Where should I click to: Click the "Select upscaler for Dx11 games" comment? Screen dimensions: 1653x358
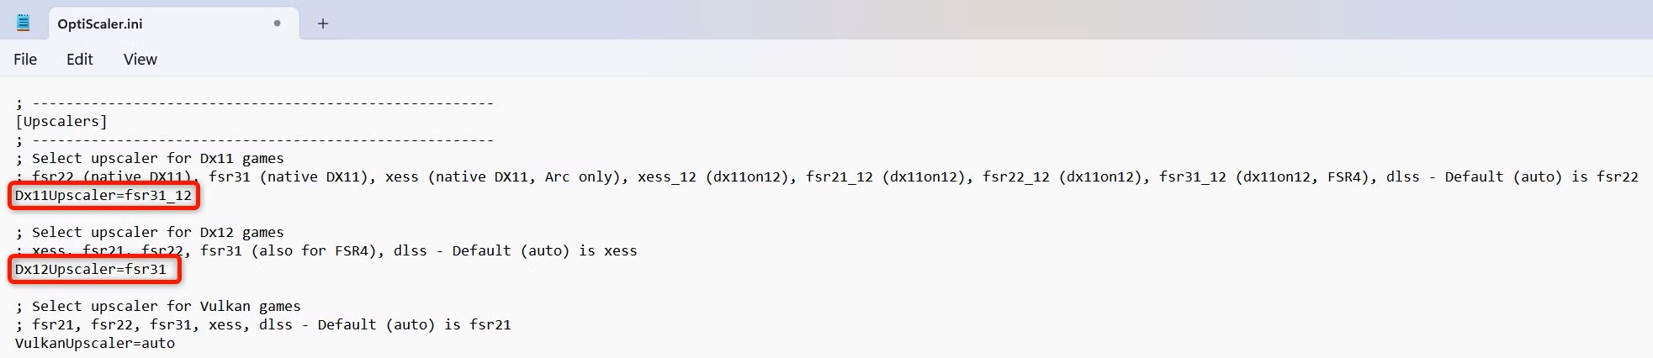(x=157, y=159)
